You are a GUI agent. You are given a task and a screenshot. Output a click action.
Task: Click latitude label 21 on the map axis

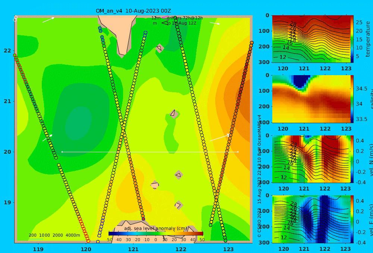[7, 101]
